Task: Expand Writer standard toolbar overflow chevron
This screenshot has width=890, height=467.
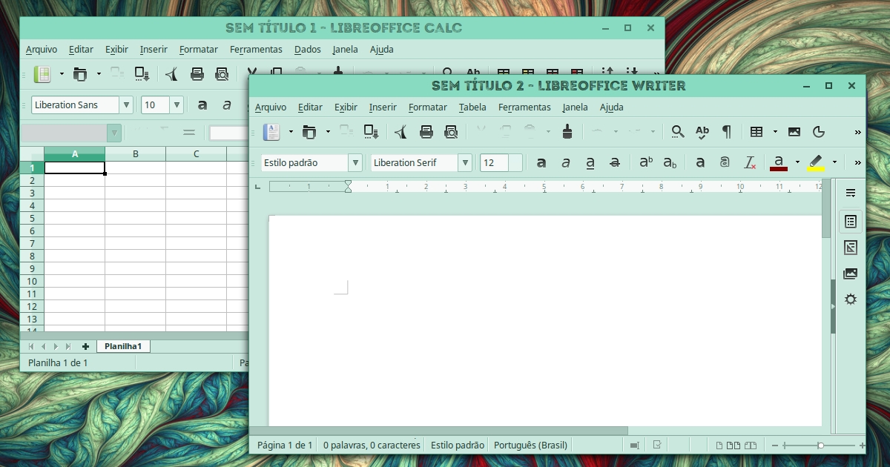Action: (x=858, y=132)
